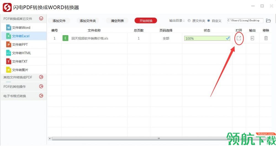The height and width of the screenshot is (147, 276).
Task: Click the horizontal scrollbar thumb
Action: tap(158, 139)
